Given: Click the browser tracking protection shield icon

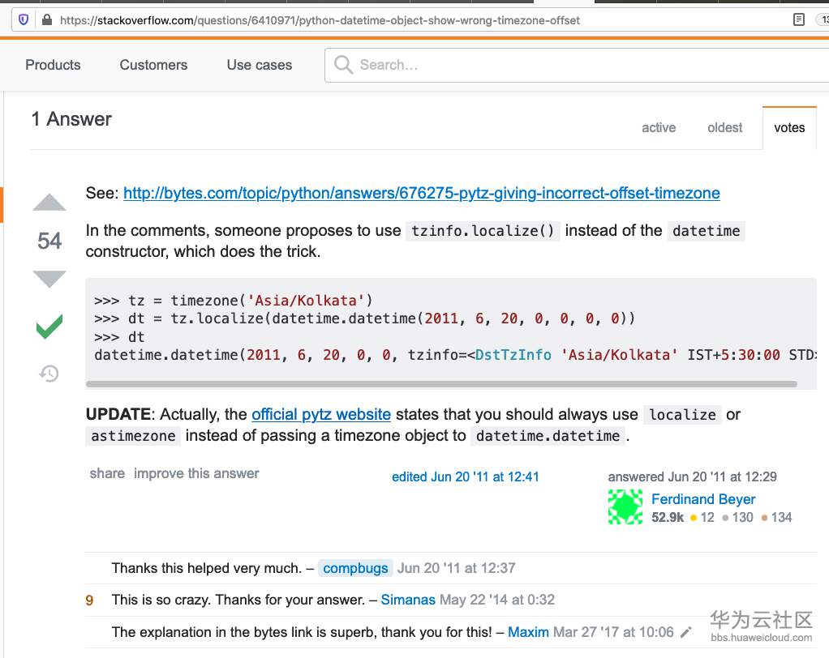Looking at the screenshot, I should pyautogui.click(x=23, y=20).
